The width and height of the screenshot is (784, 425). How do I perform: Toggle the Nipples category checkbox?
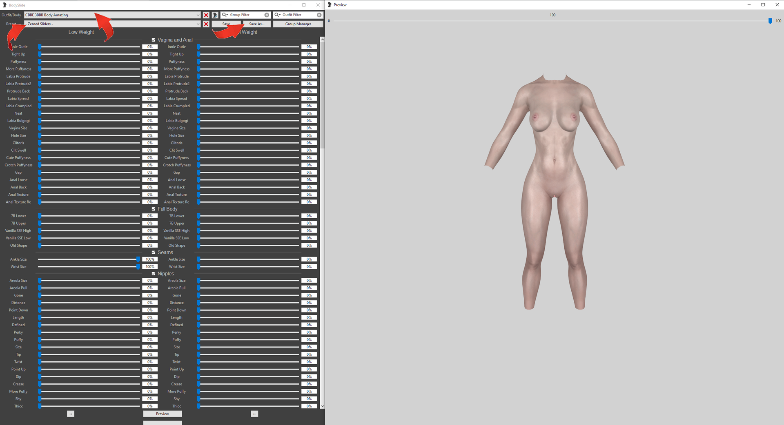[x=154, y=274]
